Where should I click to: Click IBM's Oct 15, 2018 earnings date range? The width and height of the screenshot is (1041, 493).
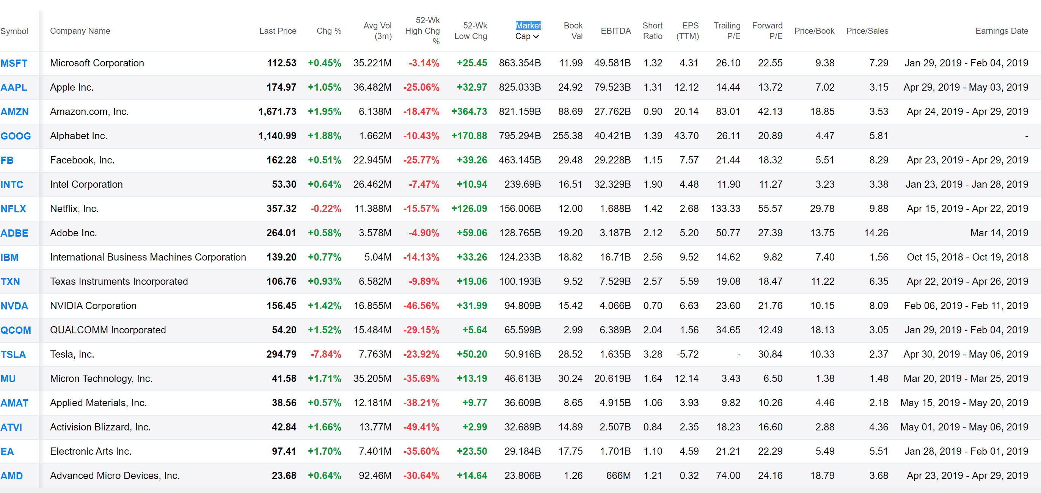click(x=967, y=257)
